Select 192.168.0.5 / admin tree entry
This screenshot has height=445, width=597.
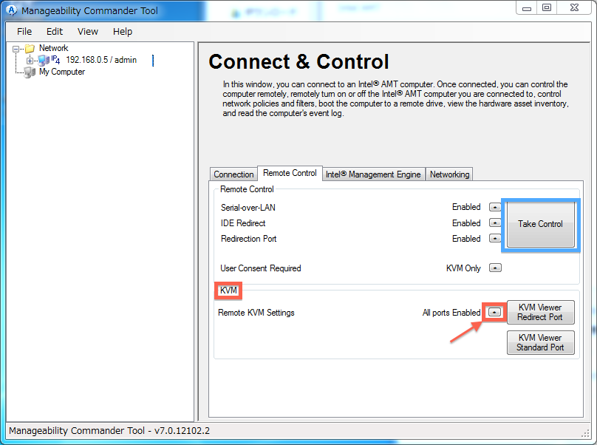click(101, 60)
